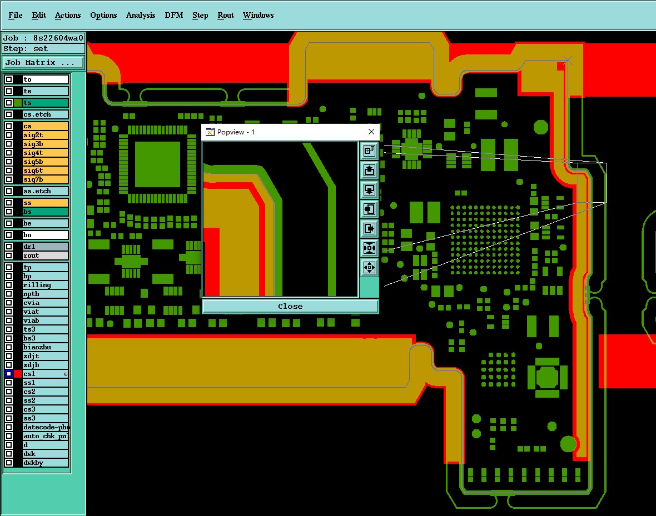Select the sig4t layer name

pos(45,153)
